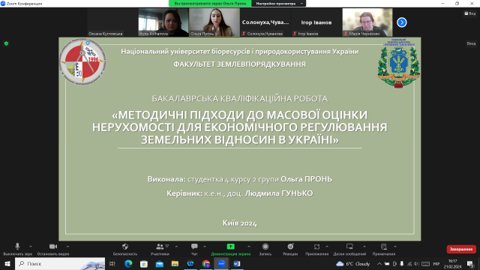Open Microsoft Store from taskbar
Viewport: 480px width, 270px height.
pyautogui.click(x=144, y=263)
